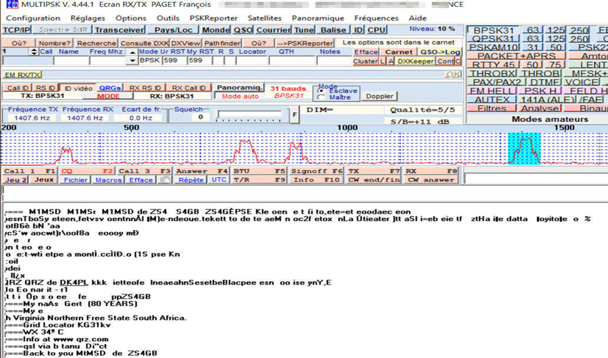Click the Pays/Loc button
The width and height of the screenshot is (608, 358).
tap(173, 30)
